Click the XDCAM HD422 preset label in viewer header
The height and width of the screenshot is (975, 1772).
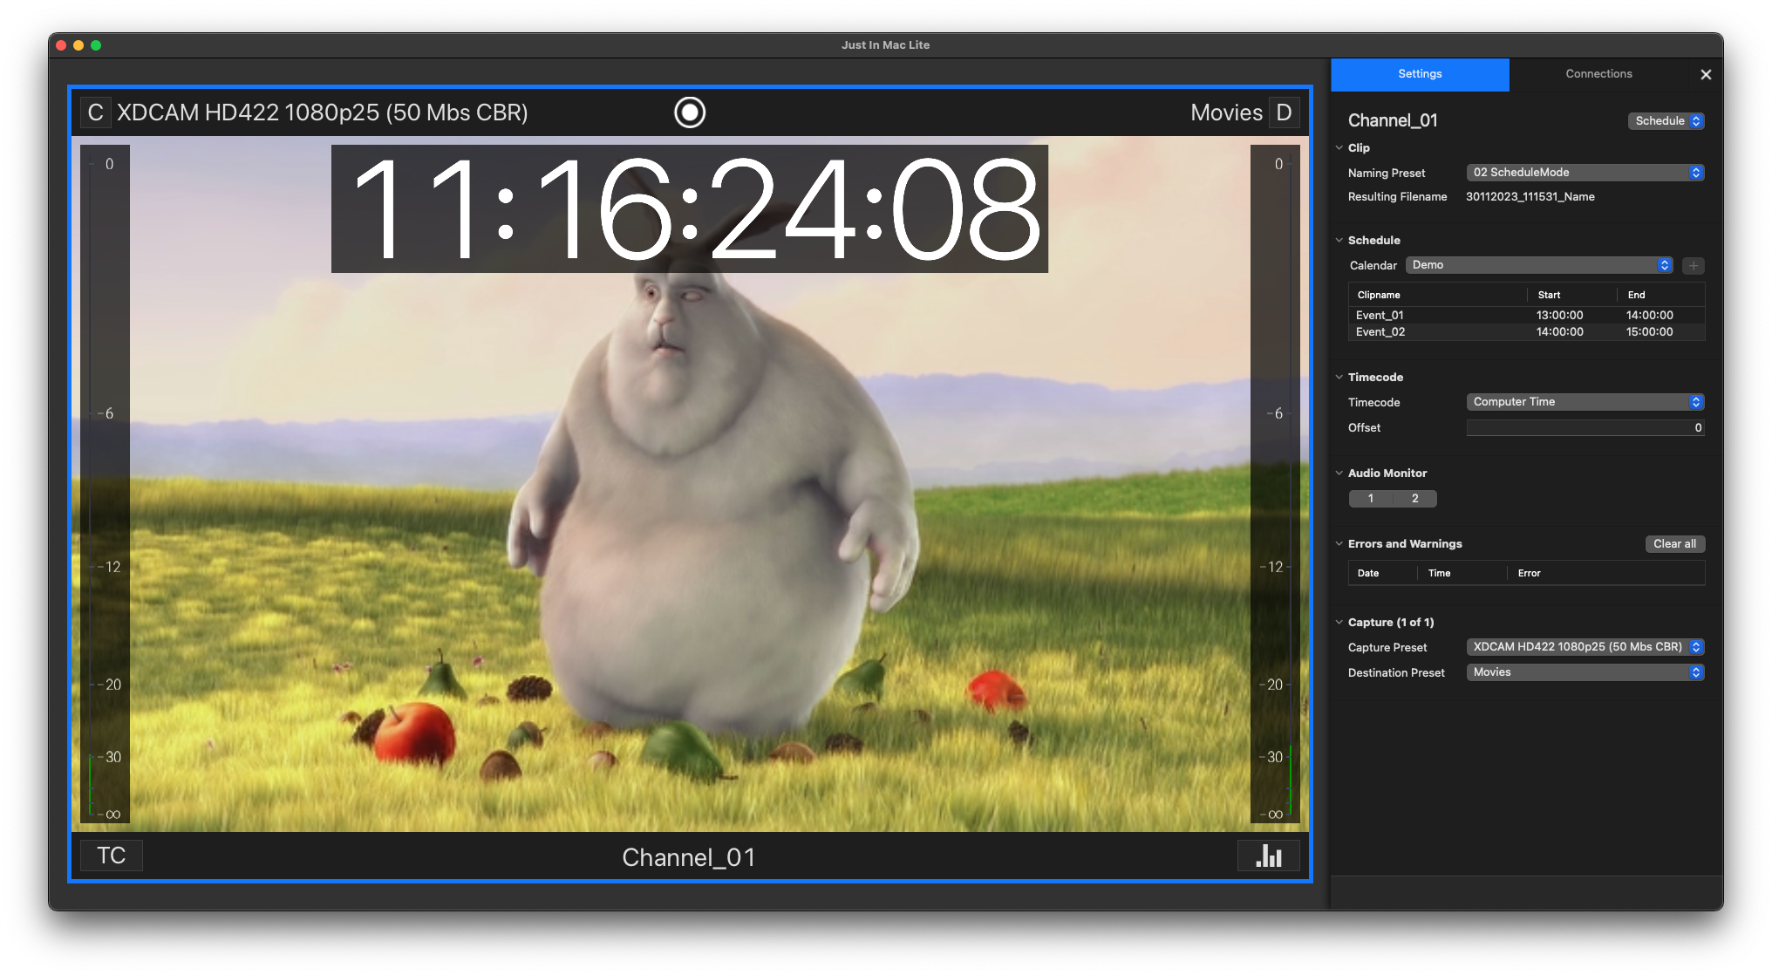323,112
